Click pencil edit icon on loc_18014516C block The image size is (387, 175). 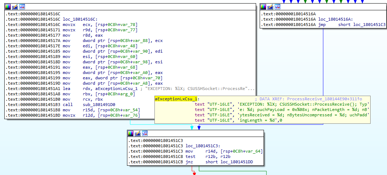[15, 7]
